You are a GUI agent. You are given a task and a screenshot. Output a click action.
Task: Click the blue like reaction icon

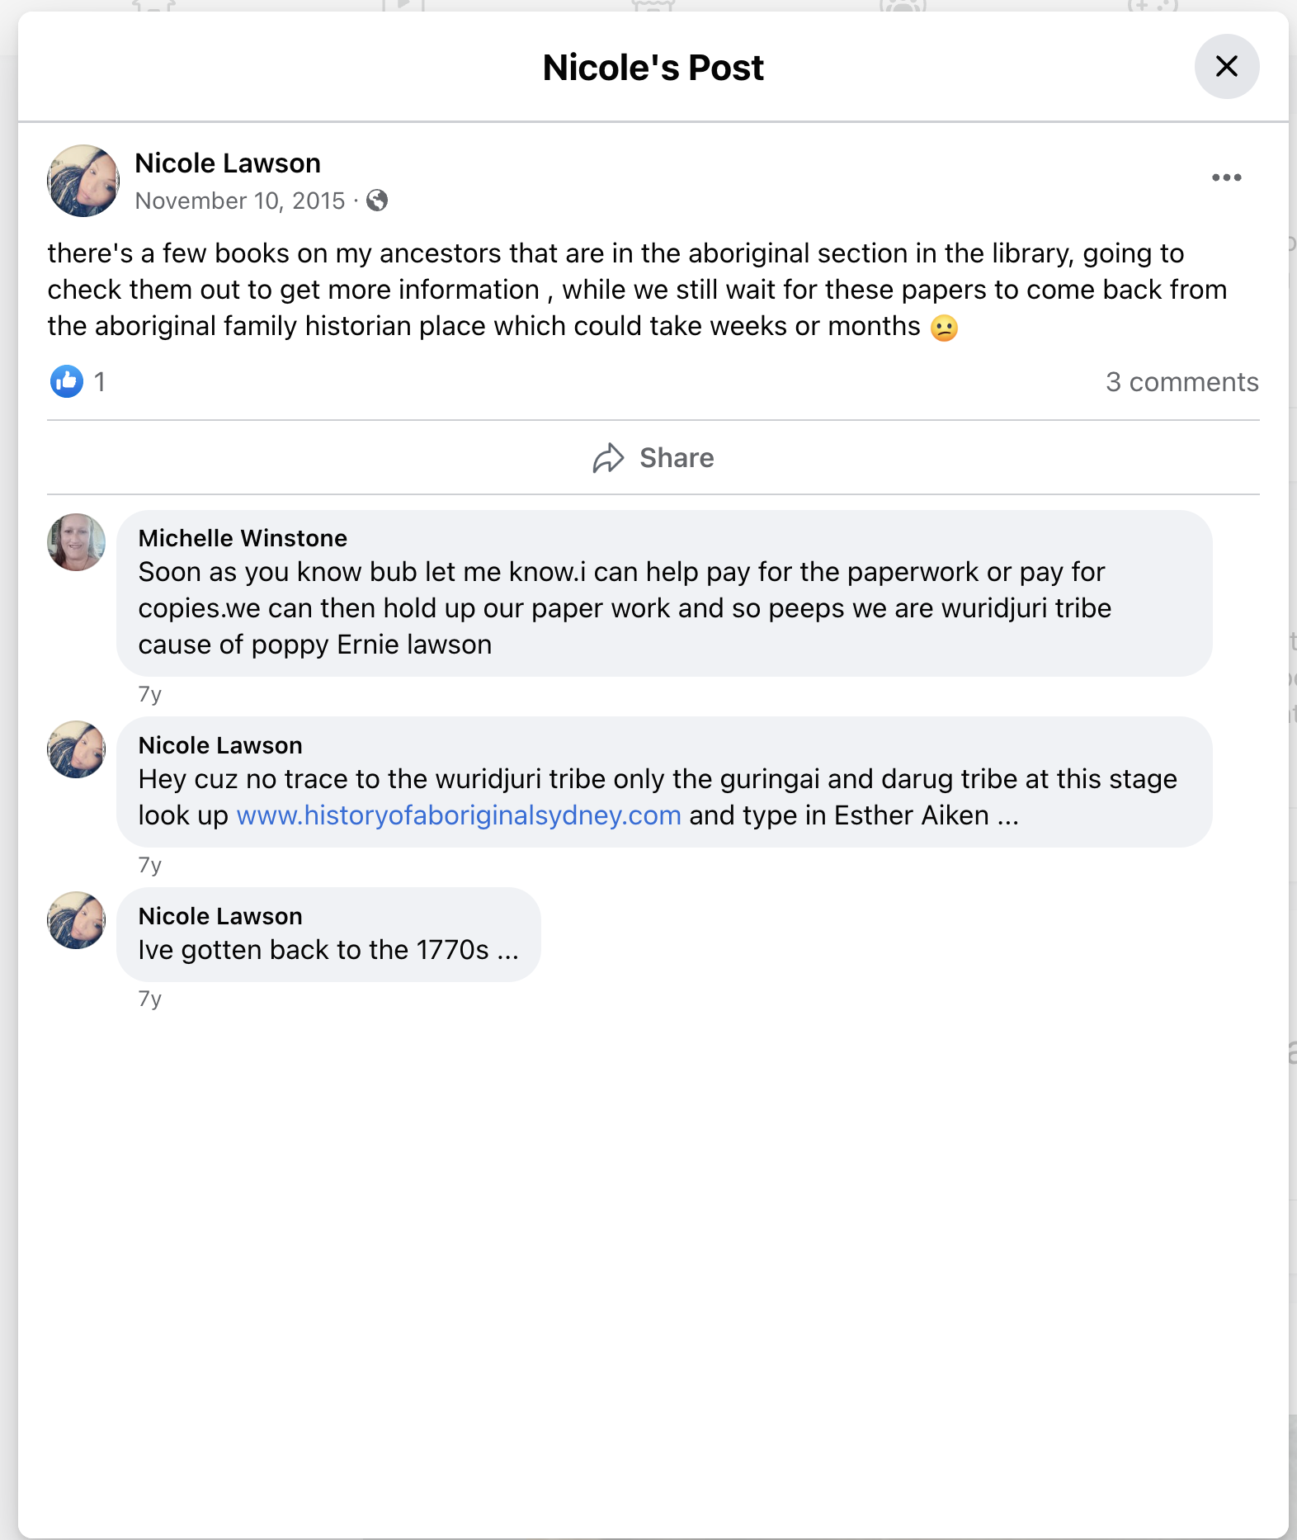67,381
